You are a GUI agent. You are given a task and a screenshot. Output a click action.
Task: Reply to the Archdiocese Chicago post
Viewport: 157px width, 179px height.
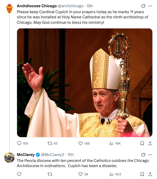pos(19,143)
